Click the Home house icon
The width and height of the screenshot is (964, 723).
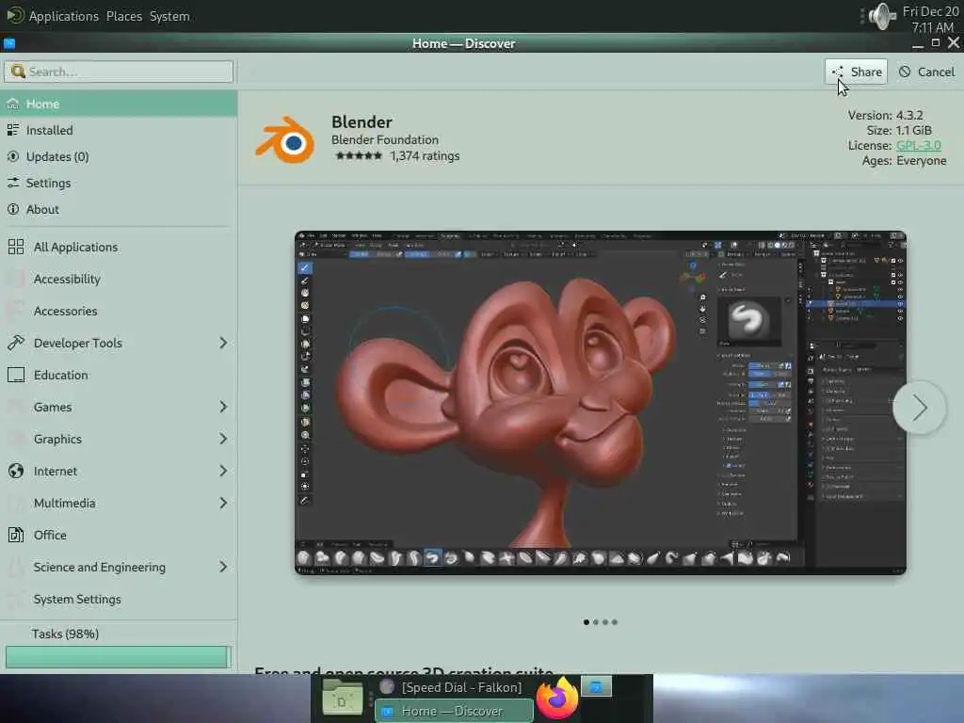point(13,104)
